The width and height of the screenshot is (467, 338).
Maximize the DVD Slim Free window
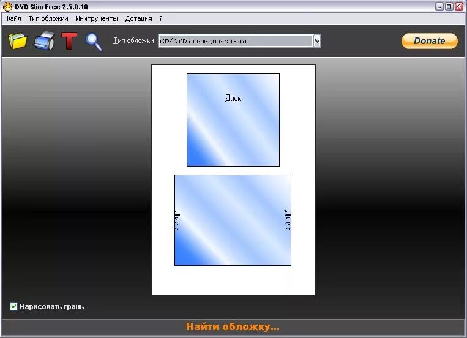coord(449,7)
